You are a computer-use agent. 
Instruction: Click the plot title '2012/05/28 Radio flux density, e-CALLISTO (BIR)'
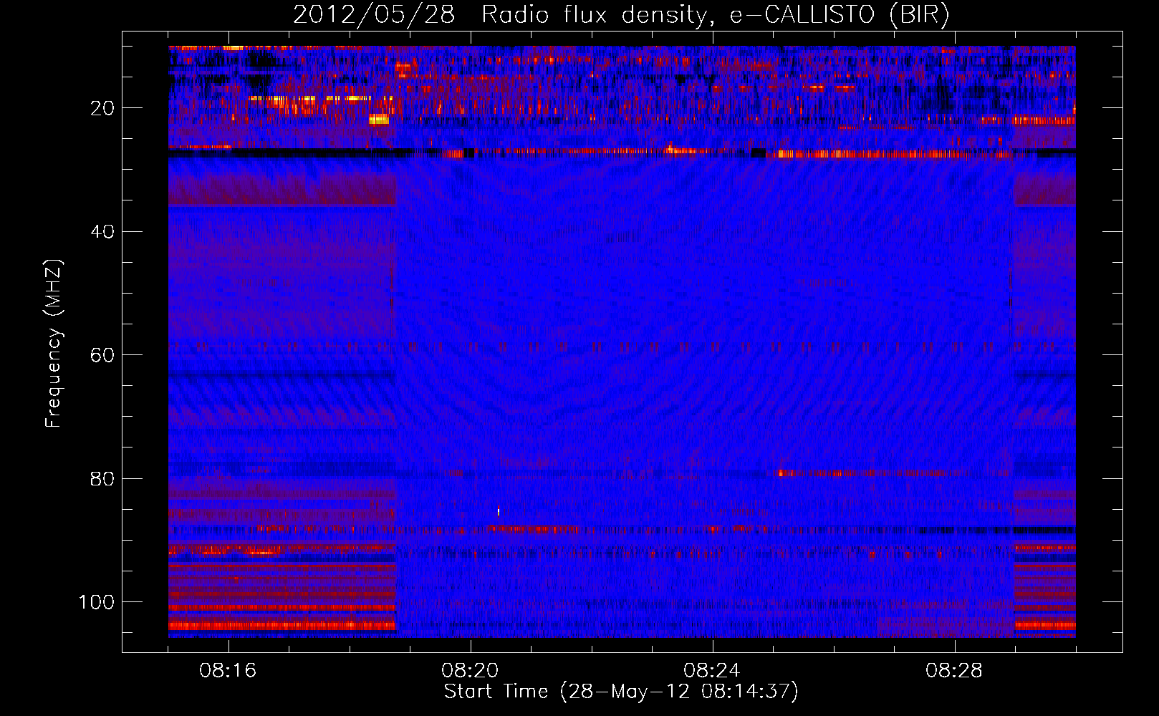click(621, 14)
